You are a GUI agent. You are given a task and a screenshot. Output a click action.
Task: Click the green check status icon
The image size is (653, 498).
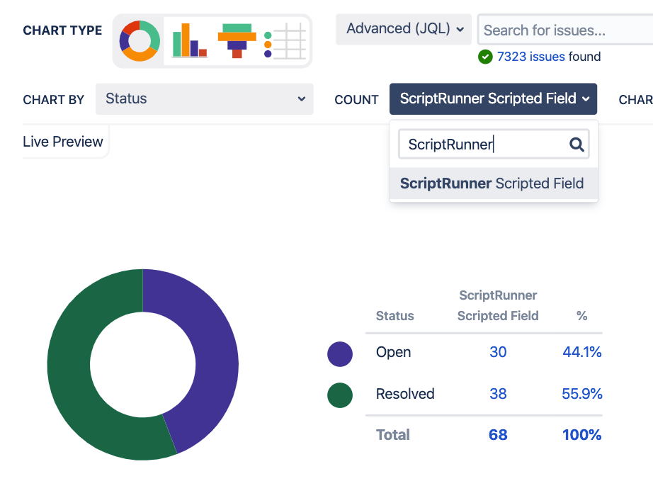[x=485, y=57]
